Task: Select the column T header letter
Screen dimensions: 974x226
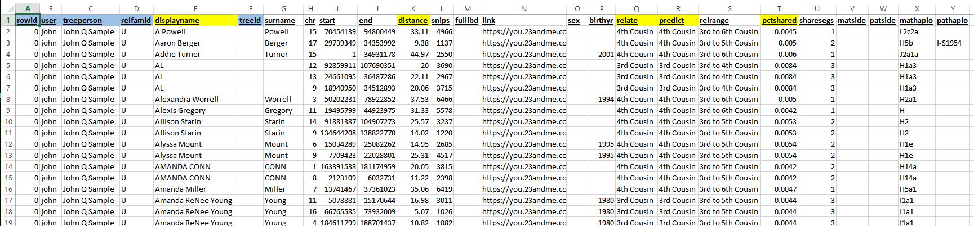Action: 779,8
